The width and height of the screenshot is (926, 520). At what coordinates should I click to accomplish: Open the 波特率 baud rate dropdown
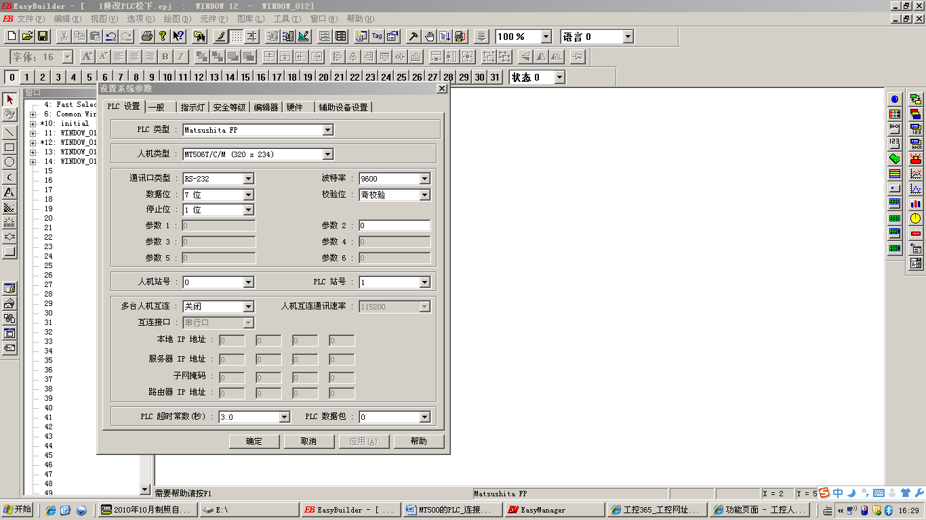tap(424, 179)
